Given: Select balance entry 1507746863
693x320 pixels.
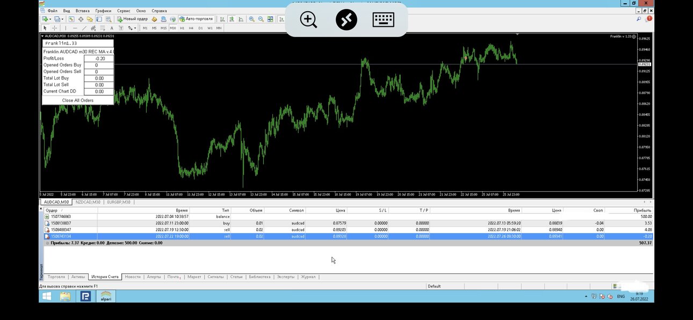Looking at the screenshot, I should pos(348,216).
